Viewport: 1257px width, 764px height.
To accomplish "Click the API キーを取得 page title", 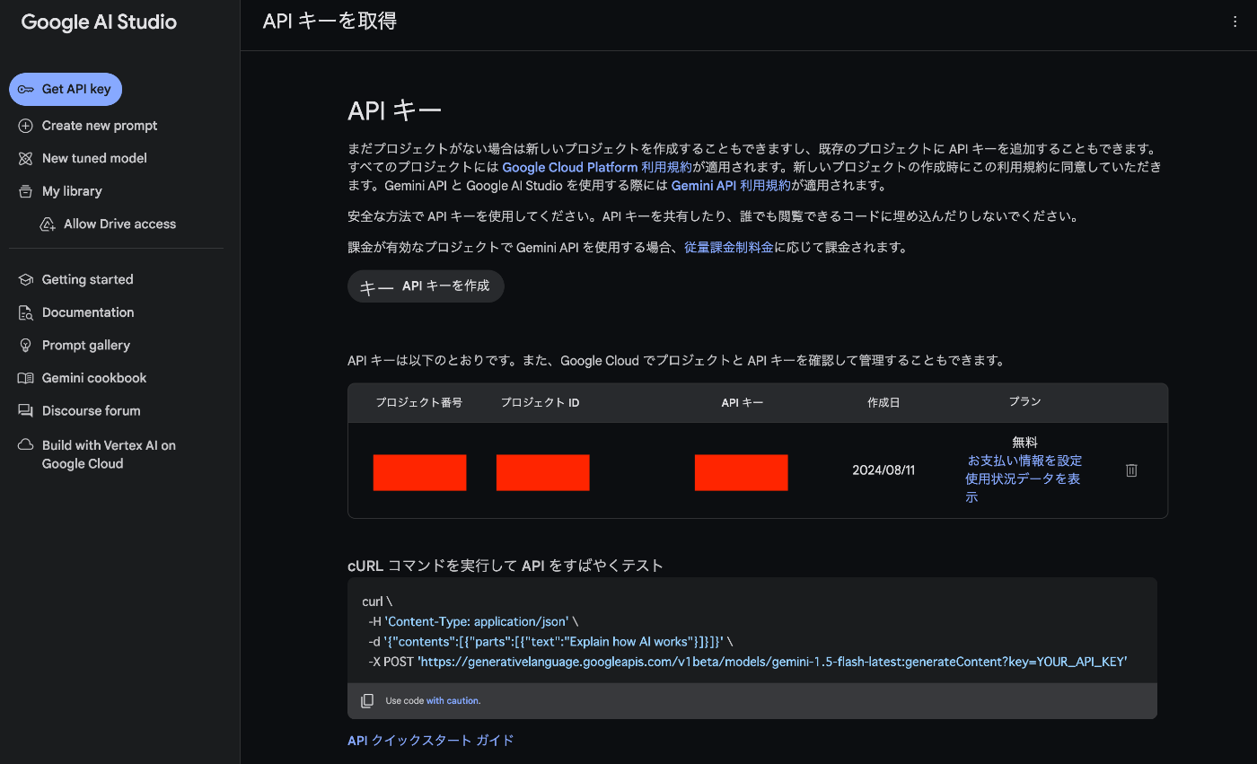I will tap(330, 22).
